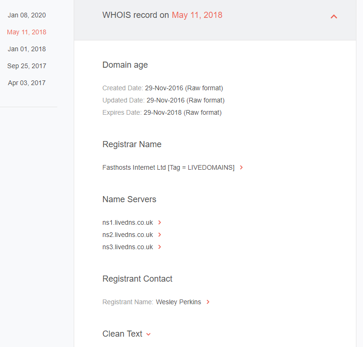This screenshot has width=363, height=347.
Task: Open the Fasthosts Internet Ltd registrar link
Action: 168,167
